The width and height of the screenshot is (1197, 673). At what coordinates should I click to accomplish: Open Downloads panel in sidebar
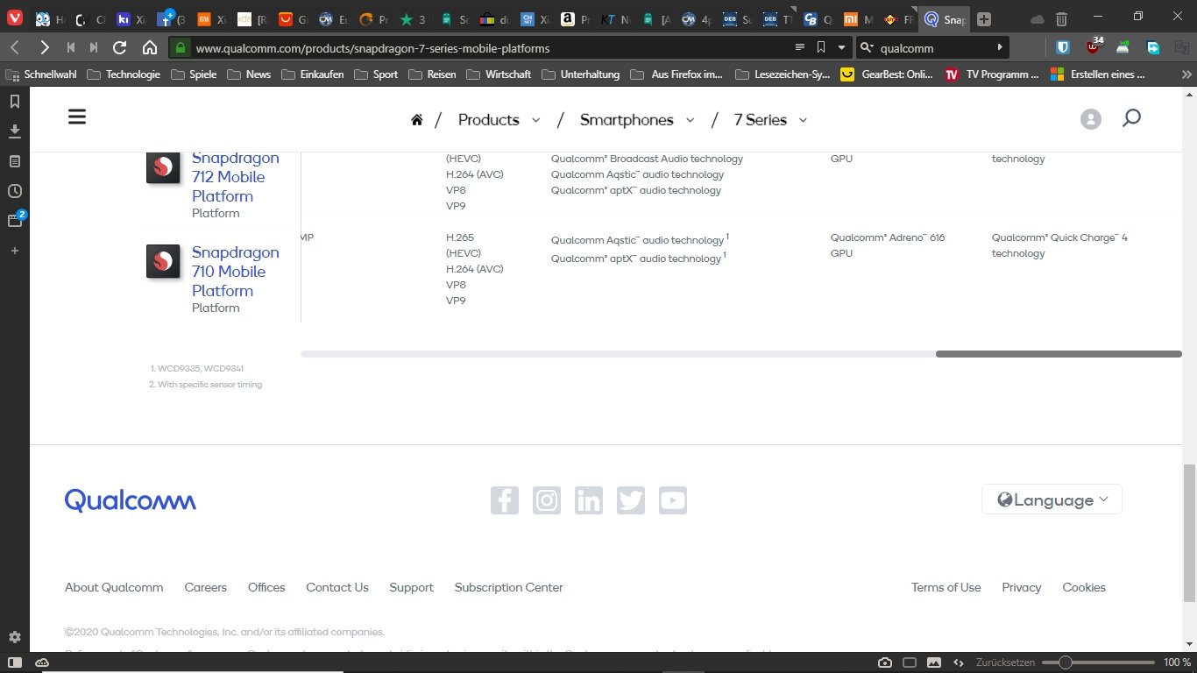tap(14, 131)
